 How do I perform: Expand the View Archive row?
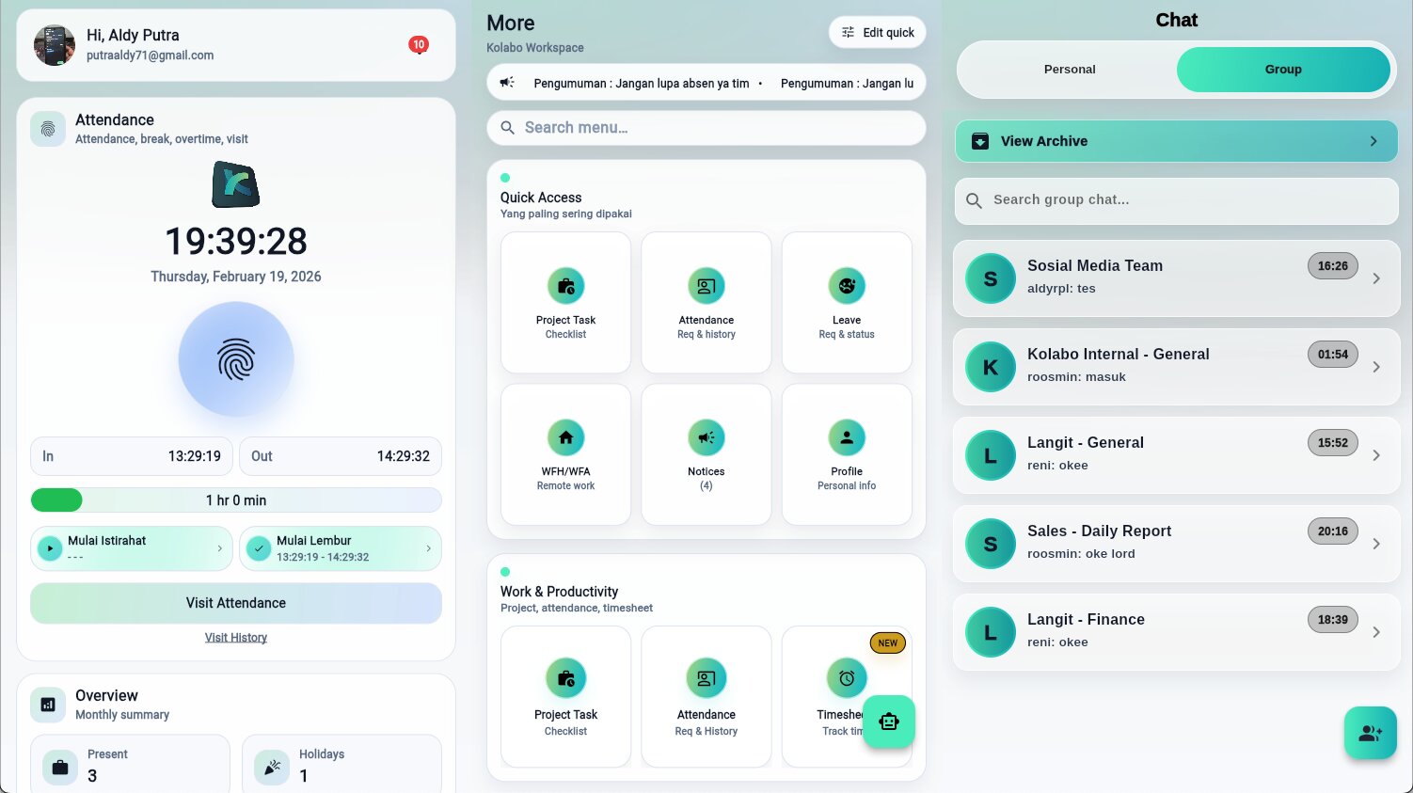[1176, 141]
